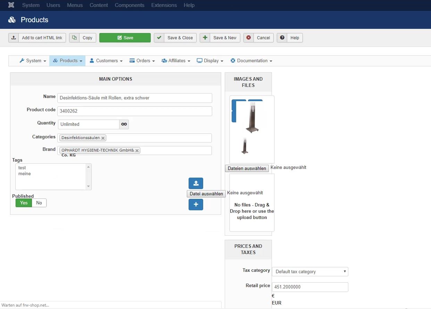Click the Product code input field
This screenshot has height=309, width=431.
click(134, 111)
